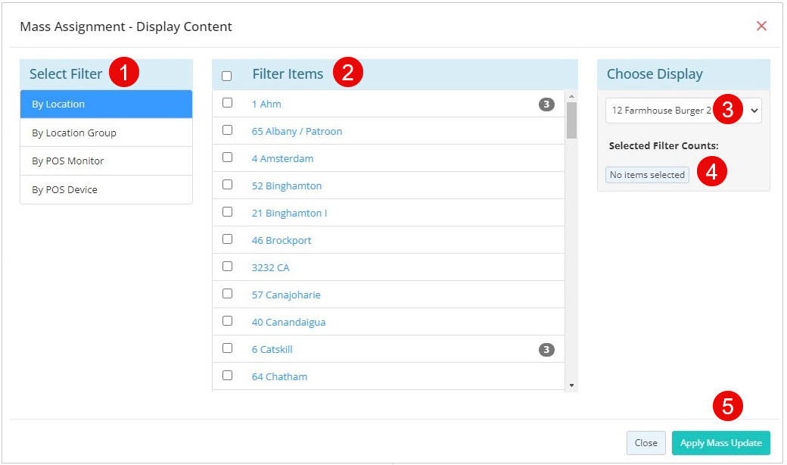Click the count badge on 1 Ahm
The image size is (787, 465).
[x=546, y=105]
